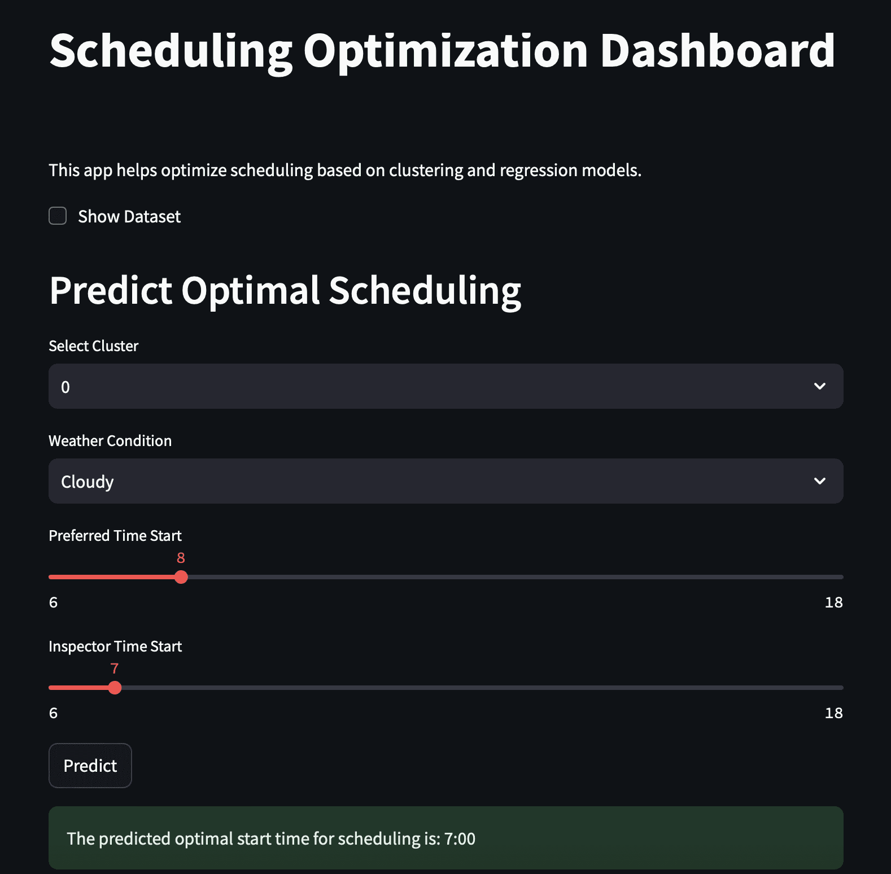Click the Select Cluster chevron arrow
Viewport: 891px width, 874px height.
(x=820, y=386)
